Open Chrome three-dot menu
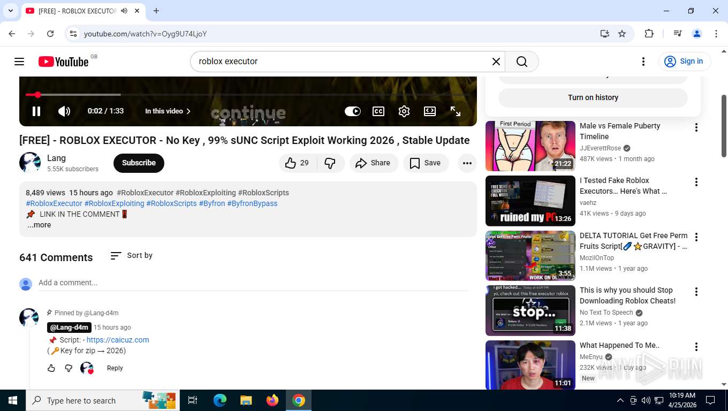728x411 pixels. pos(716,34)
